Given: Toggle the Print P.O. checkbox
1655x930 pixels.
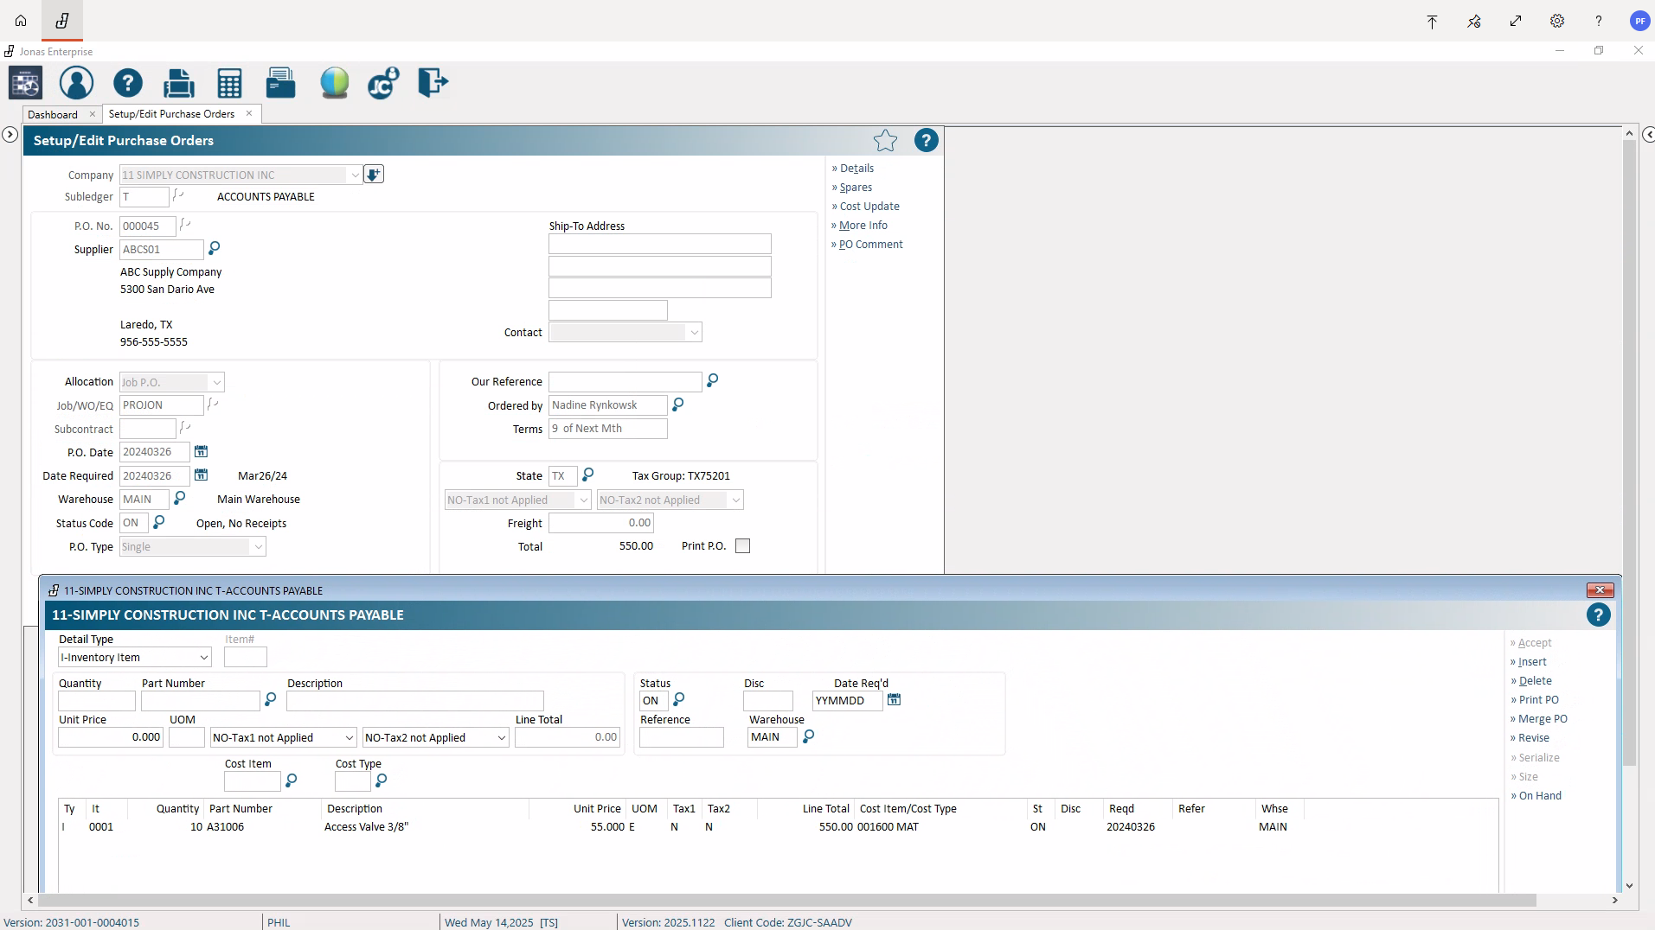Looking at the screenshot, I should coord(742,545).
